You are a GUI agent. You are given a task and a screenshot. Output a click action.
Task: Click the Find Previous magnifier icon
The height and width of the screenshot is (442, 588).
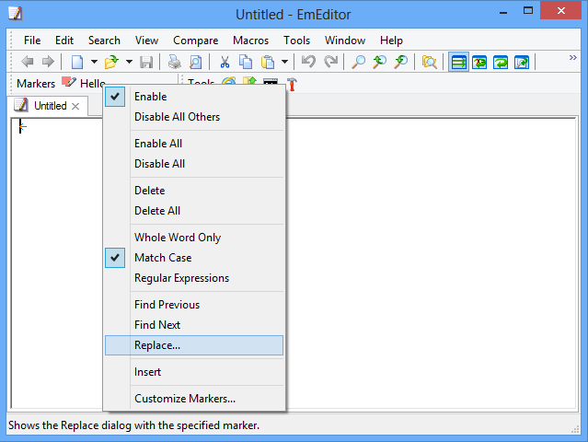379,62
